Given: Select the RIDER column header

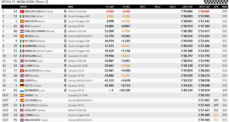Looking at the screenshot, I should 23,7.
